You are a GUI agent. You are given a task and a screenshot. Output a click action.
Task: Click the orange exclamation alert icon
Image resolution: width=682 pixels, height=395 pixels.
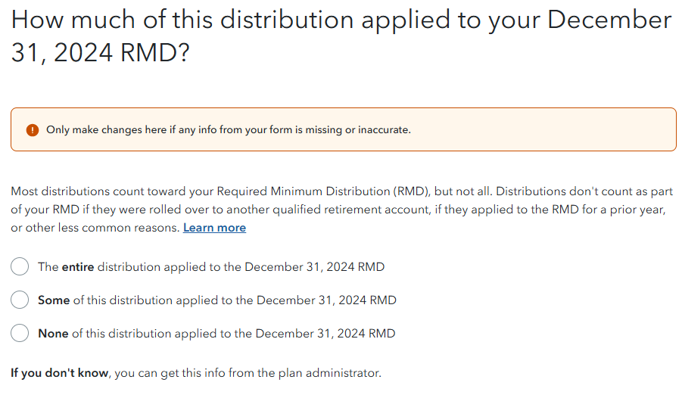click(x=33, y=130)
